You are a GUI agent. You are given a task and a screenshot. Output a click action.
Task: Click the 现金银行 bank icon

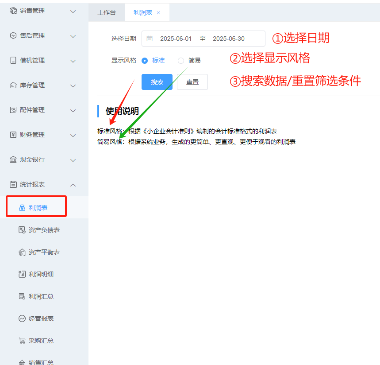[x=13, y=159]
